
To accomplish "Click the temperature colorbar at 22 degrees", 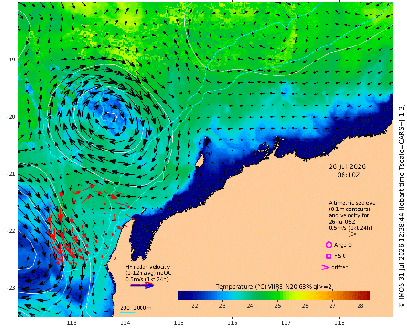I will [x=195, y=296].
